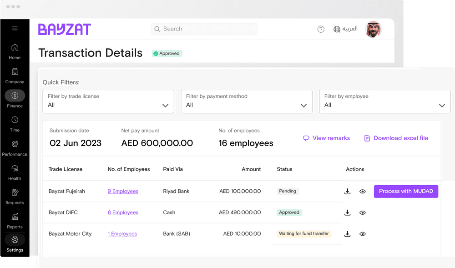Image resolution: width=455 pixels, height=268 pixels.
Task: Click AED 600,000.00 net pay amount
Action: (157, 143)
